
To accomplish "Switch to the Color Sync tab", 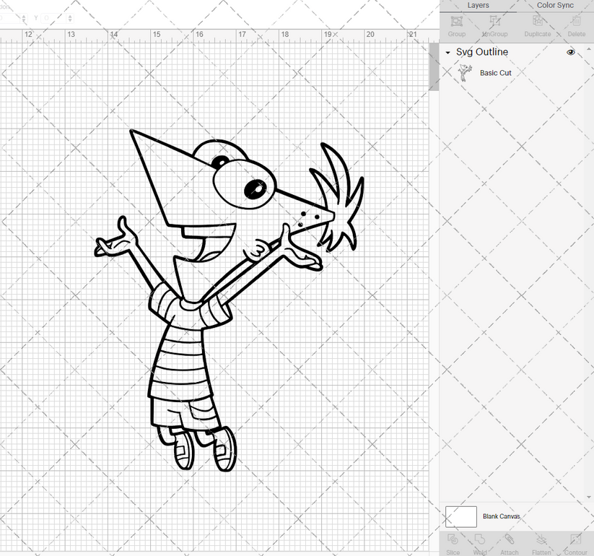I will tap(555, 5).
